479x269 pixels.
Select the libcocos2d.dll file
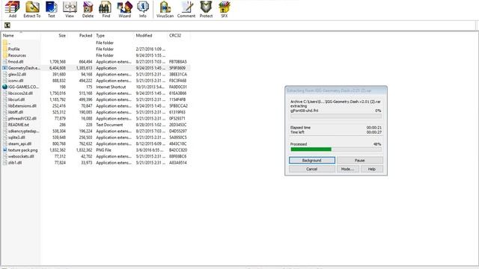point(97,93)
